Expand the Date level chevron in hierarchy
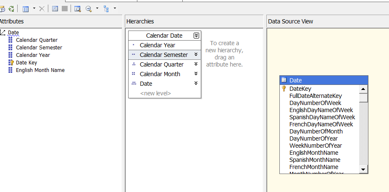Viewport: 389px width, 192px height. [x=196, y=83]
